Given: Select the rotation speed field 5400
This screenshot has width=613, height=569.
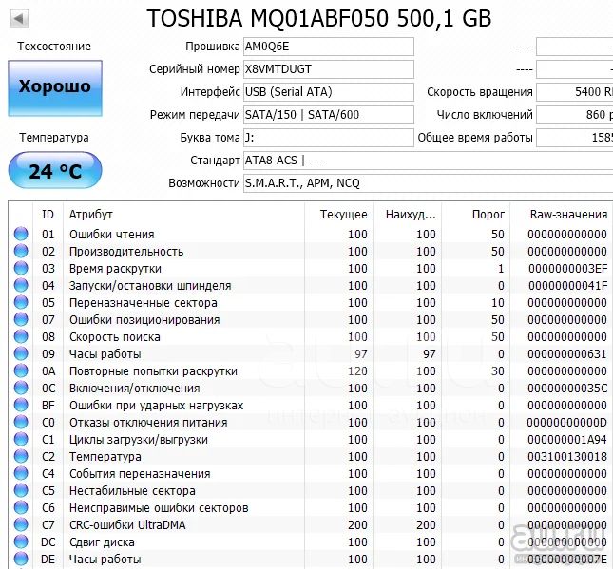Looking at the screenshot, I should tap(575, 92).
